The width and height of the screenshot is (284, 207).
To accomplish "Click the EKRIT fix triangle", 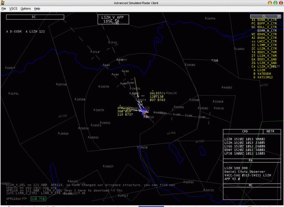I will tap(7, 68).
